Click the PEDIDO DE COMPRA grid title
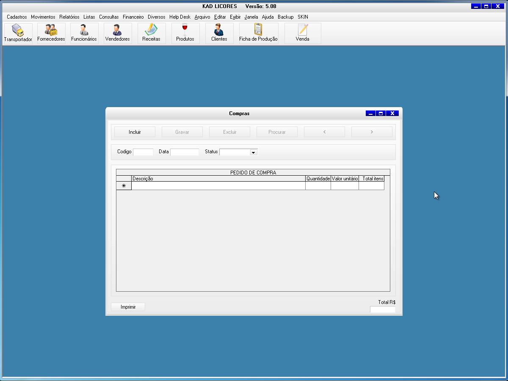 pyautogui.click(x=253, y=173)
